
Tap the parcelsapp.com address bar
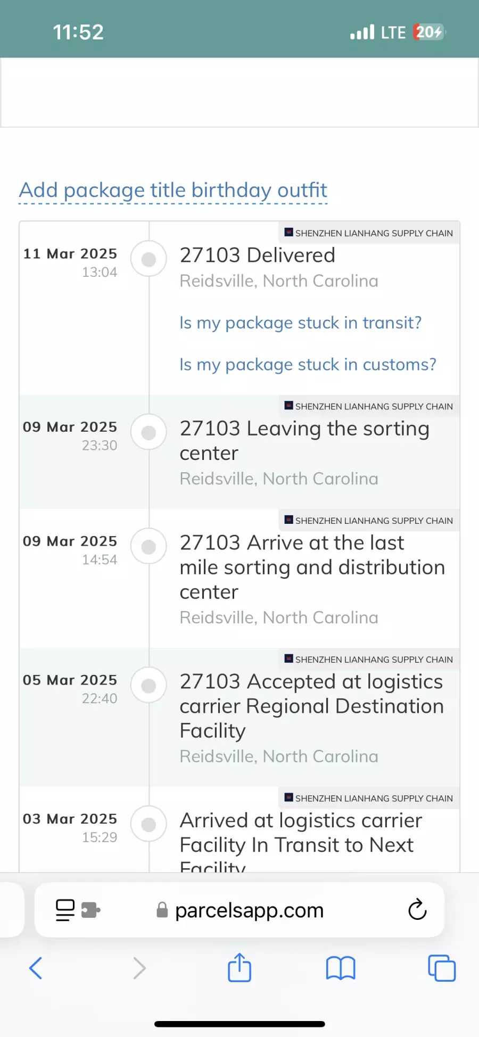point(249,910)
